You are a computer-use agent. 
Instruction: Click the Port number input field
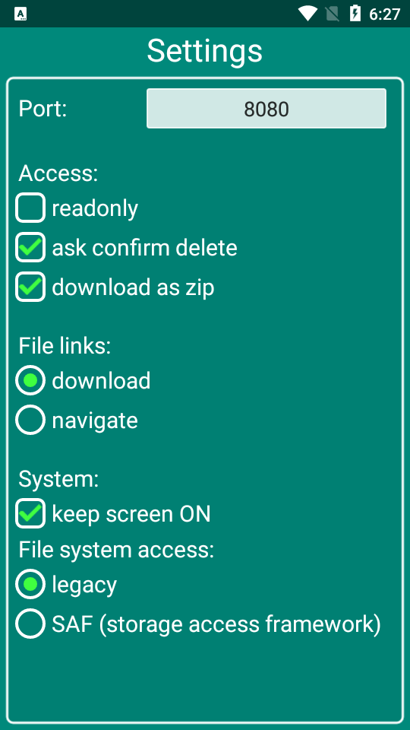coord(266,109)
